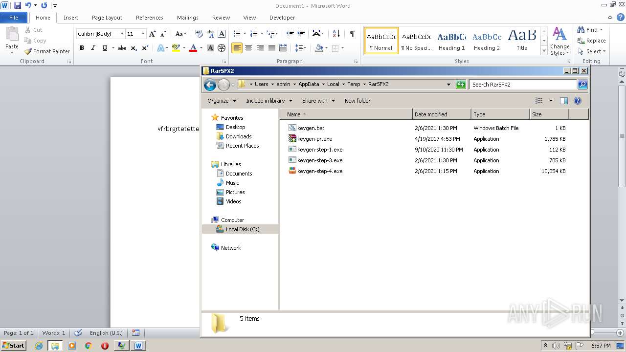The width and height of the screenshot is (626, 352).
Task: Click the Numbering list icon
Action: click(x=254, y=34)
